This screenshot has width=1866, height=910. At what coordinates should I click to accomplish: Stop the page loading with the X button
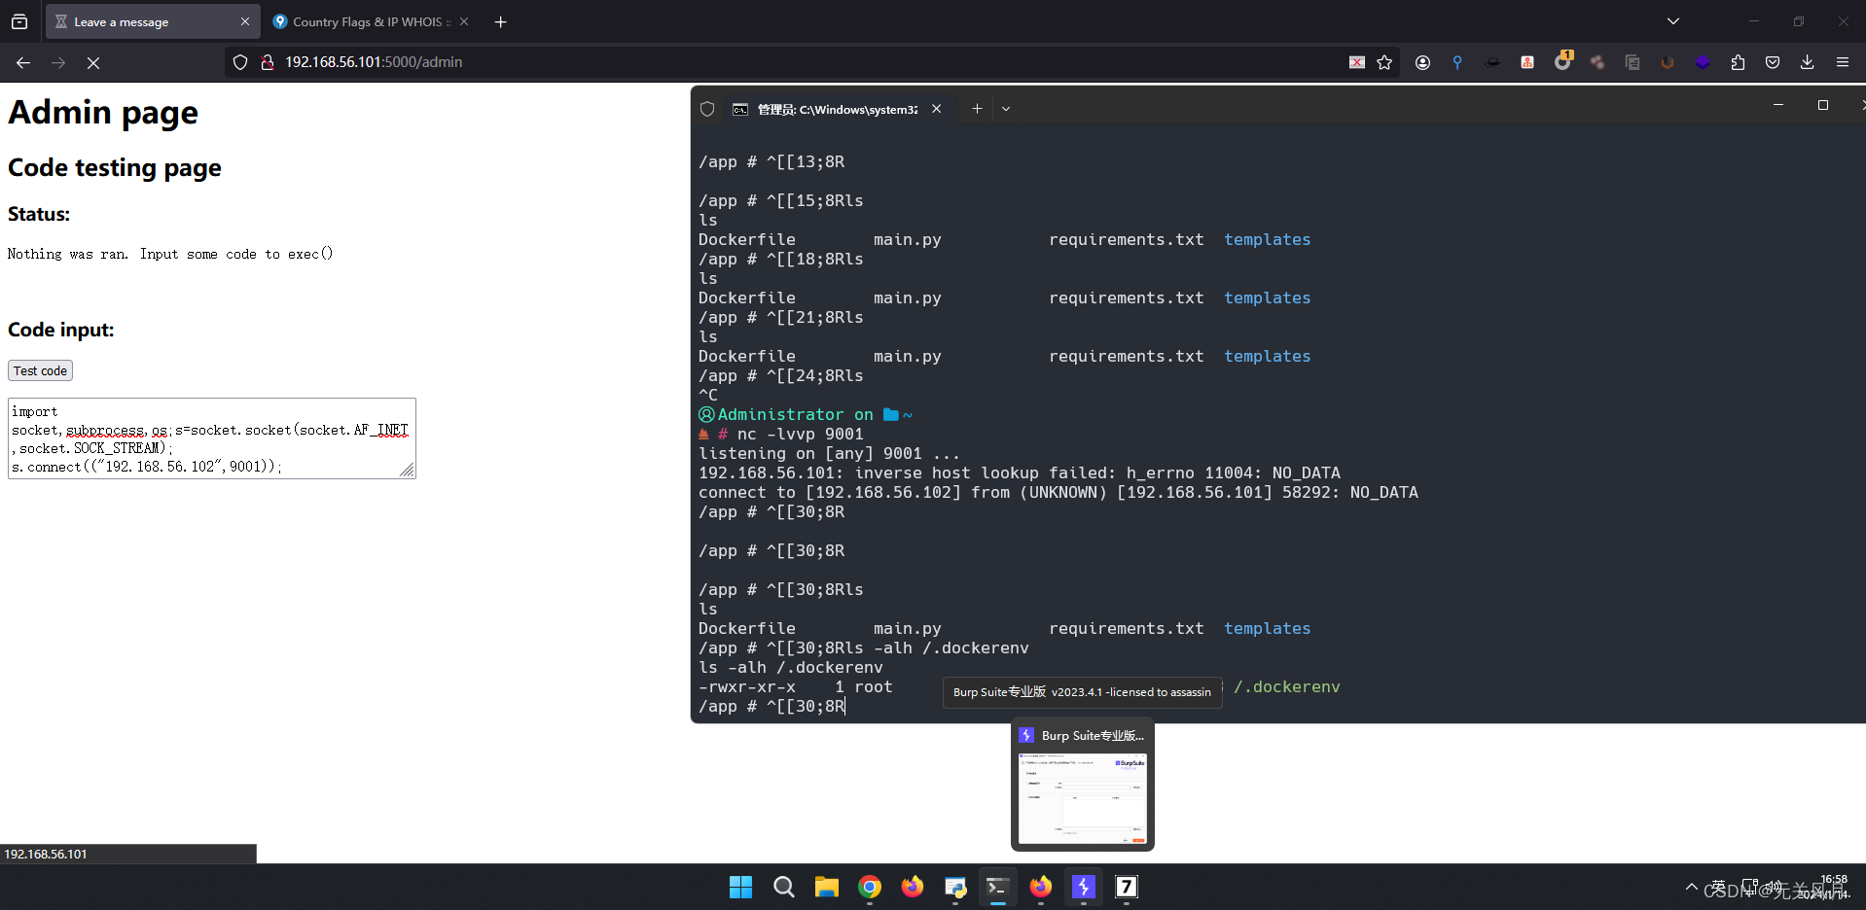click(x=93, y=62)
